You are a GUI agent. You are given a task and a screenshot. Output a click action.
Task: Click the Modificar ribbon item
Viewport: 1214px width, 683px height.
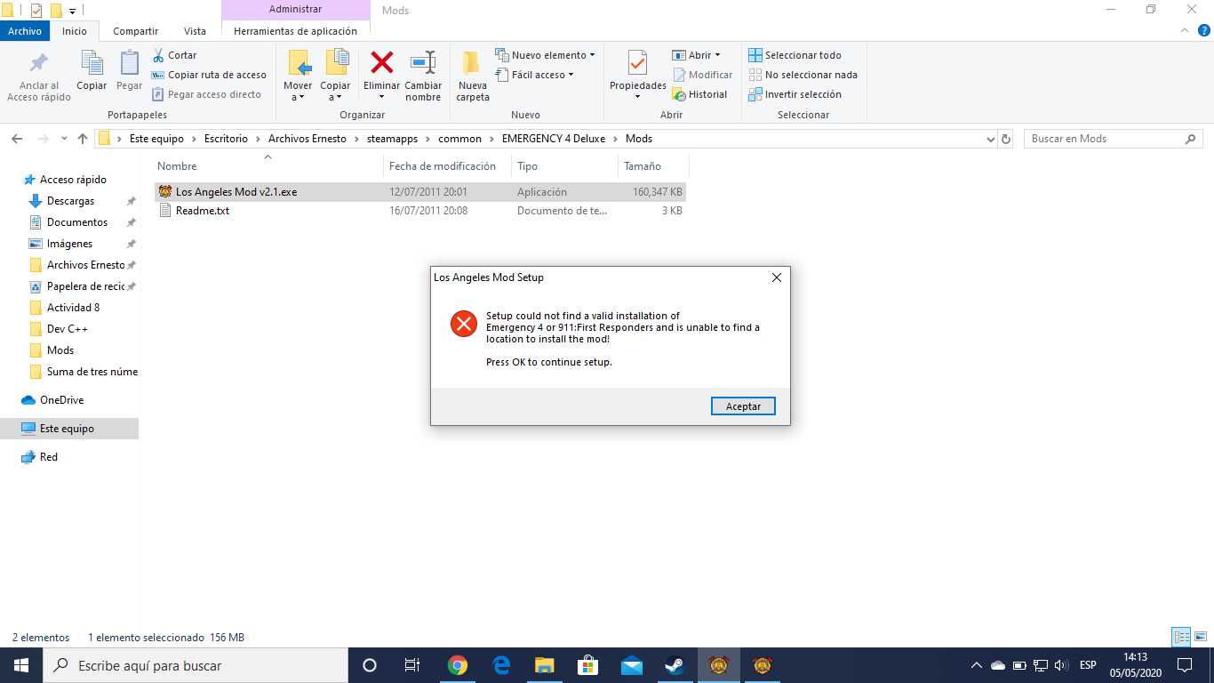tap(703, 75)
